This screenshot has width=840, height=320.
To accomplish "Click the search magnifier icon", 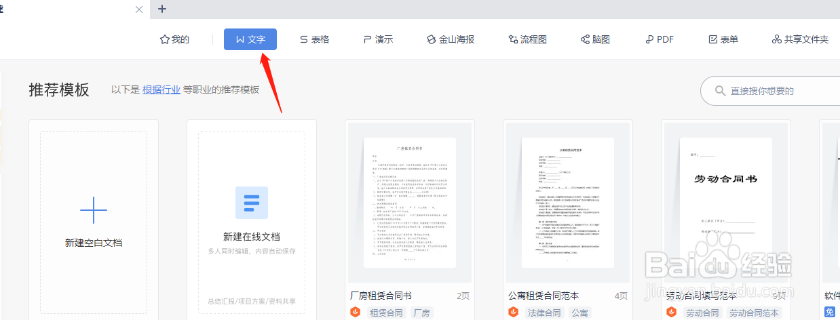I will [720, 91].
